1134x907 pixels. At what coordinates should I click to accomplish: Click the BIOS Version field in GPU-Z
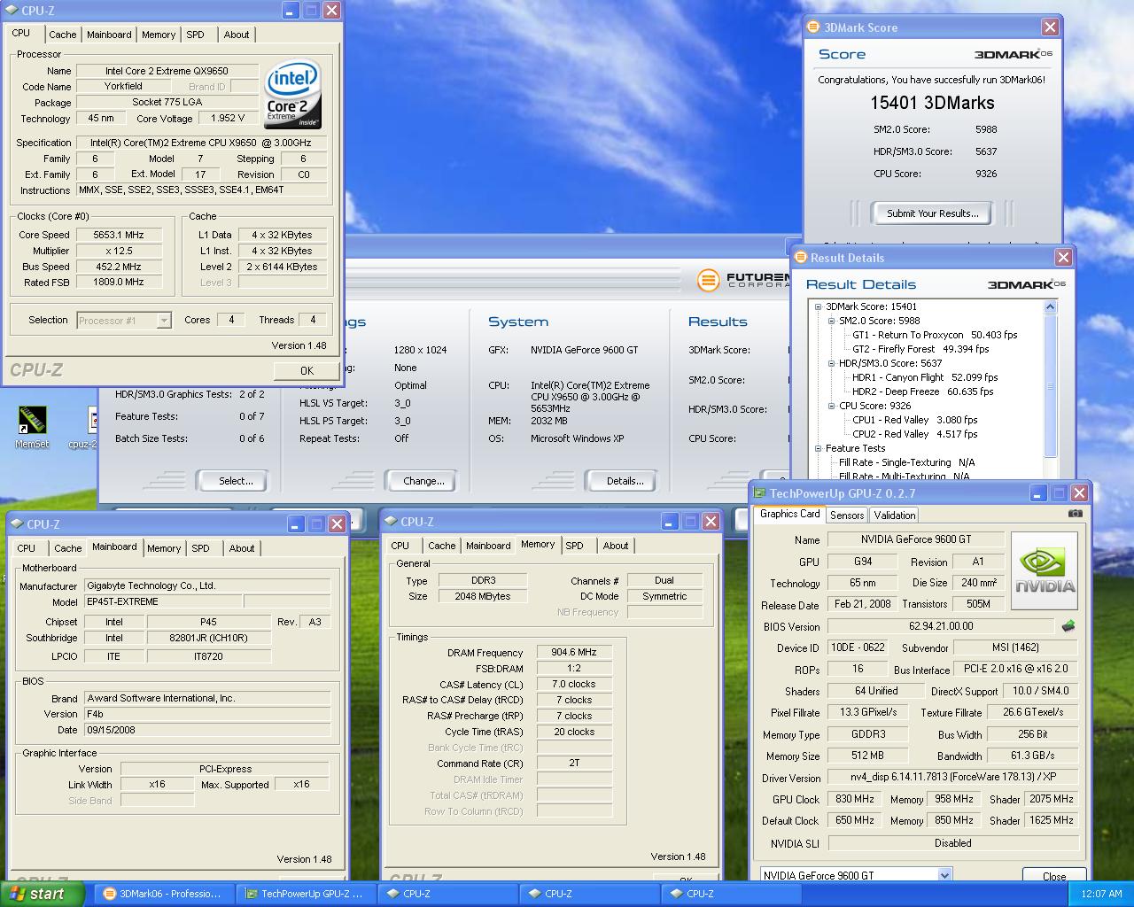(x=941, y=626)
